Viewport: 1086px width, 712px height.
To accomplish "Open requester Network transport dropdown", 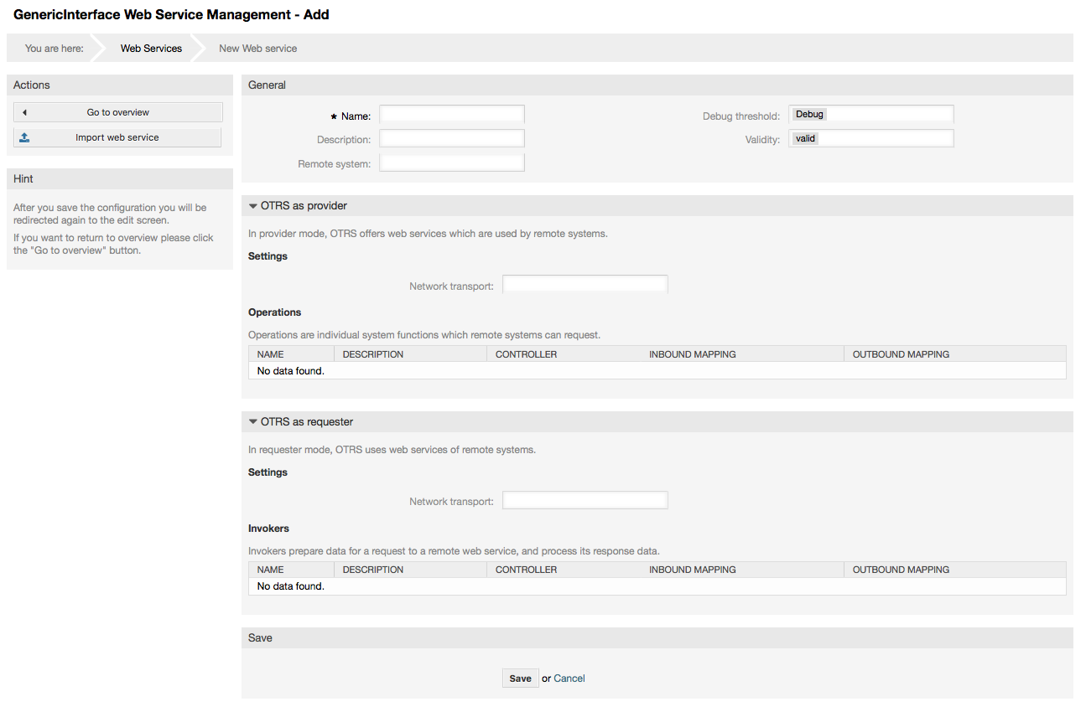I will point(585,500).
